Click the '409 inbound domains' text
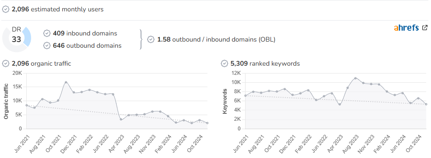431x158 pixels. pyautogui.click(x=85, y=33)
